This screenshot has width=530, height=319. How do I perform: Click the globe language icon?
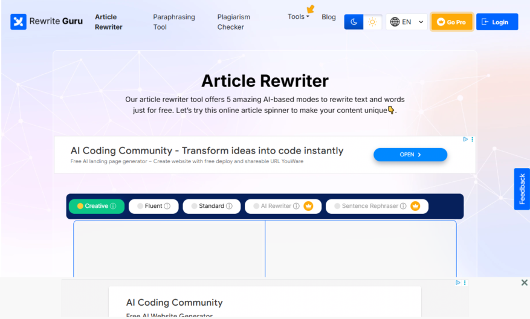(395, 22)
